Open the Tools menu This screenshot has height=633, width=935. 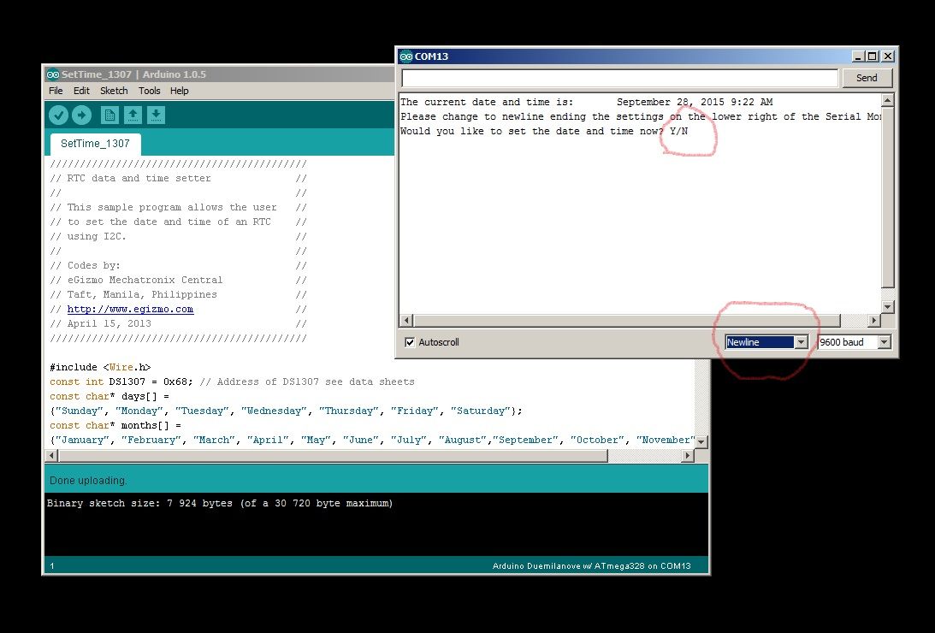[149, 91]
